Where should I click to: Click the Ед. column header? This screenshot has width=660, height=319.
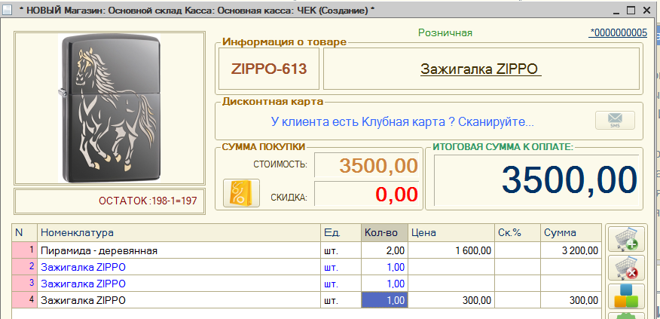tap(341, 232)
